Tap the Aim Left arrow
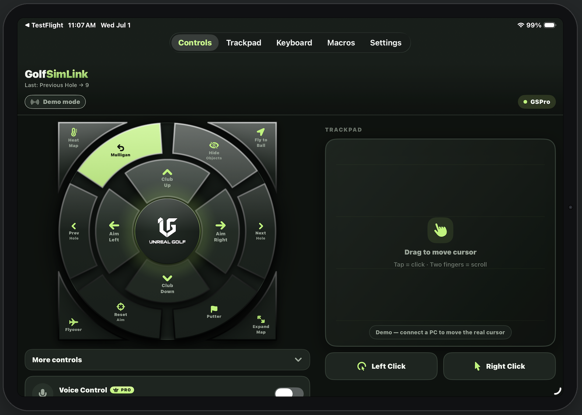582x415 pixels. [114, 225]
